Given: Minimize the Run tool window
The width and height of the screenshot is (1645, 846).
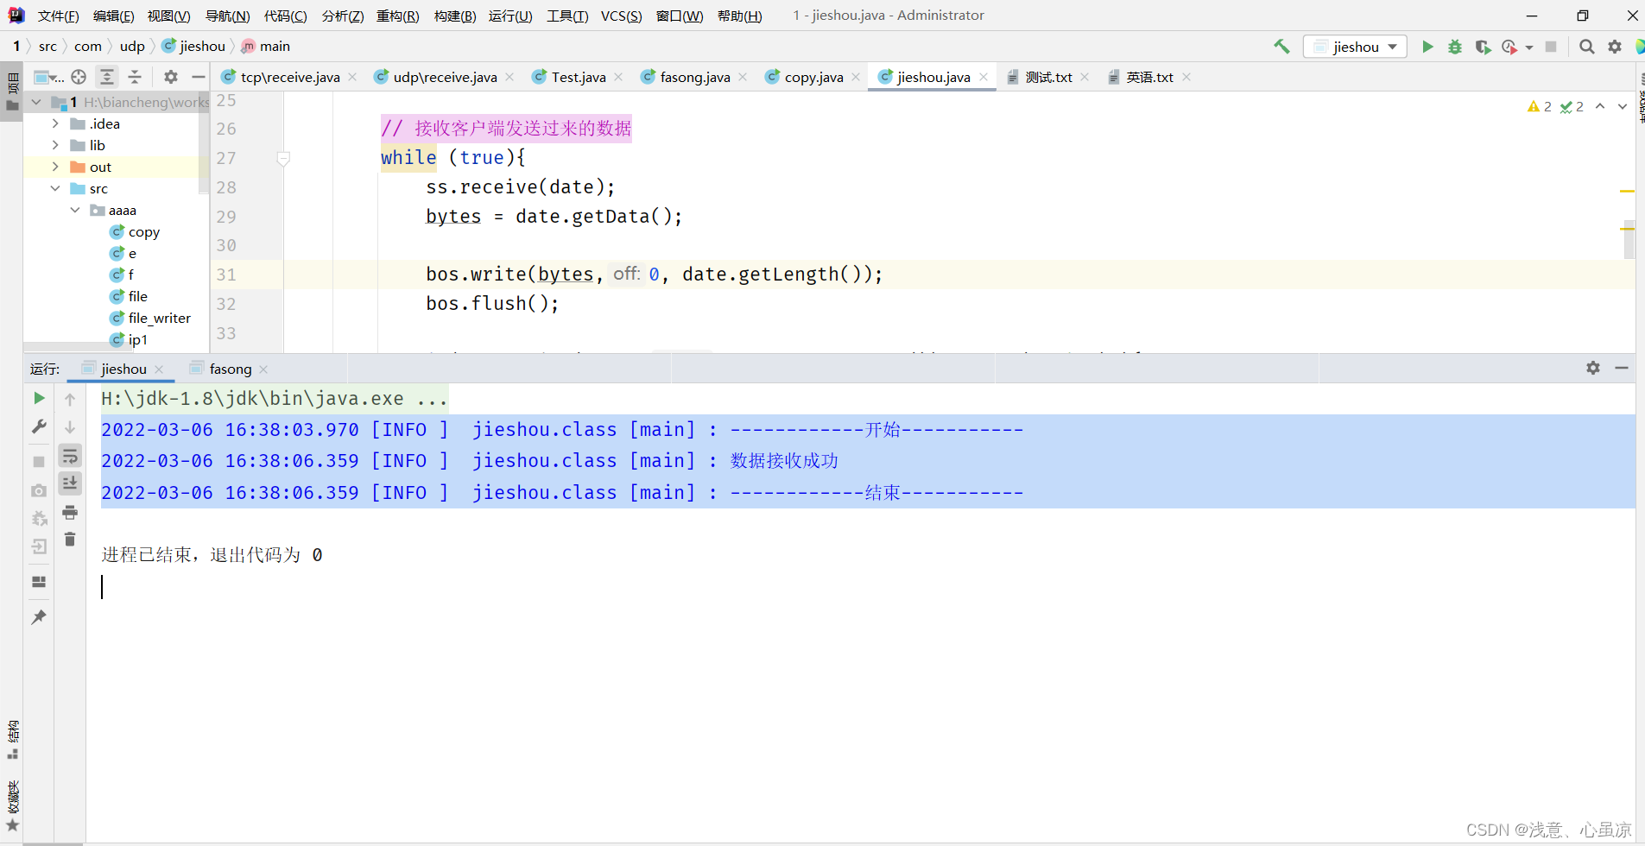Looking at the screenshot, I should pos(1622,368).
